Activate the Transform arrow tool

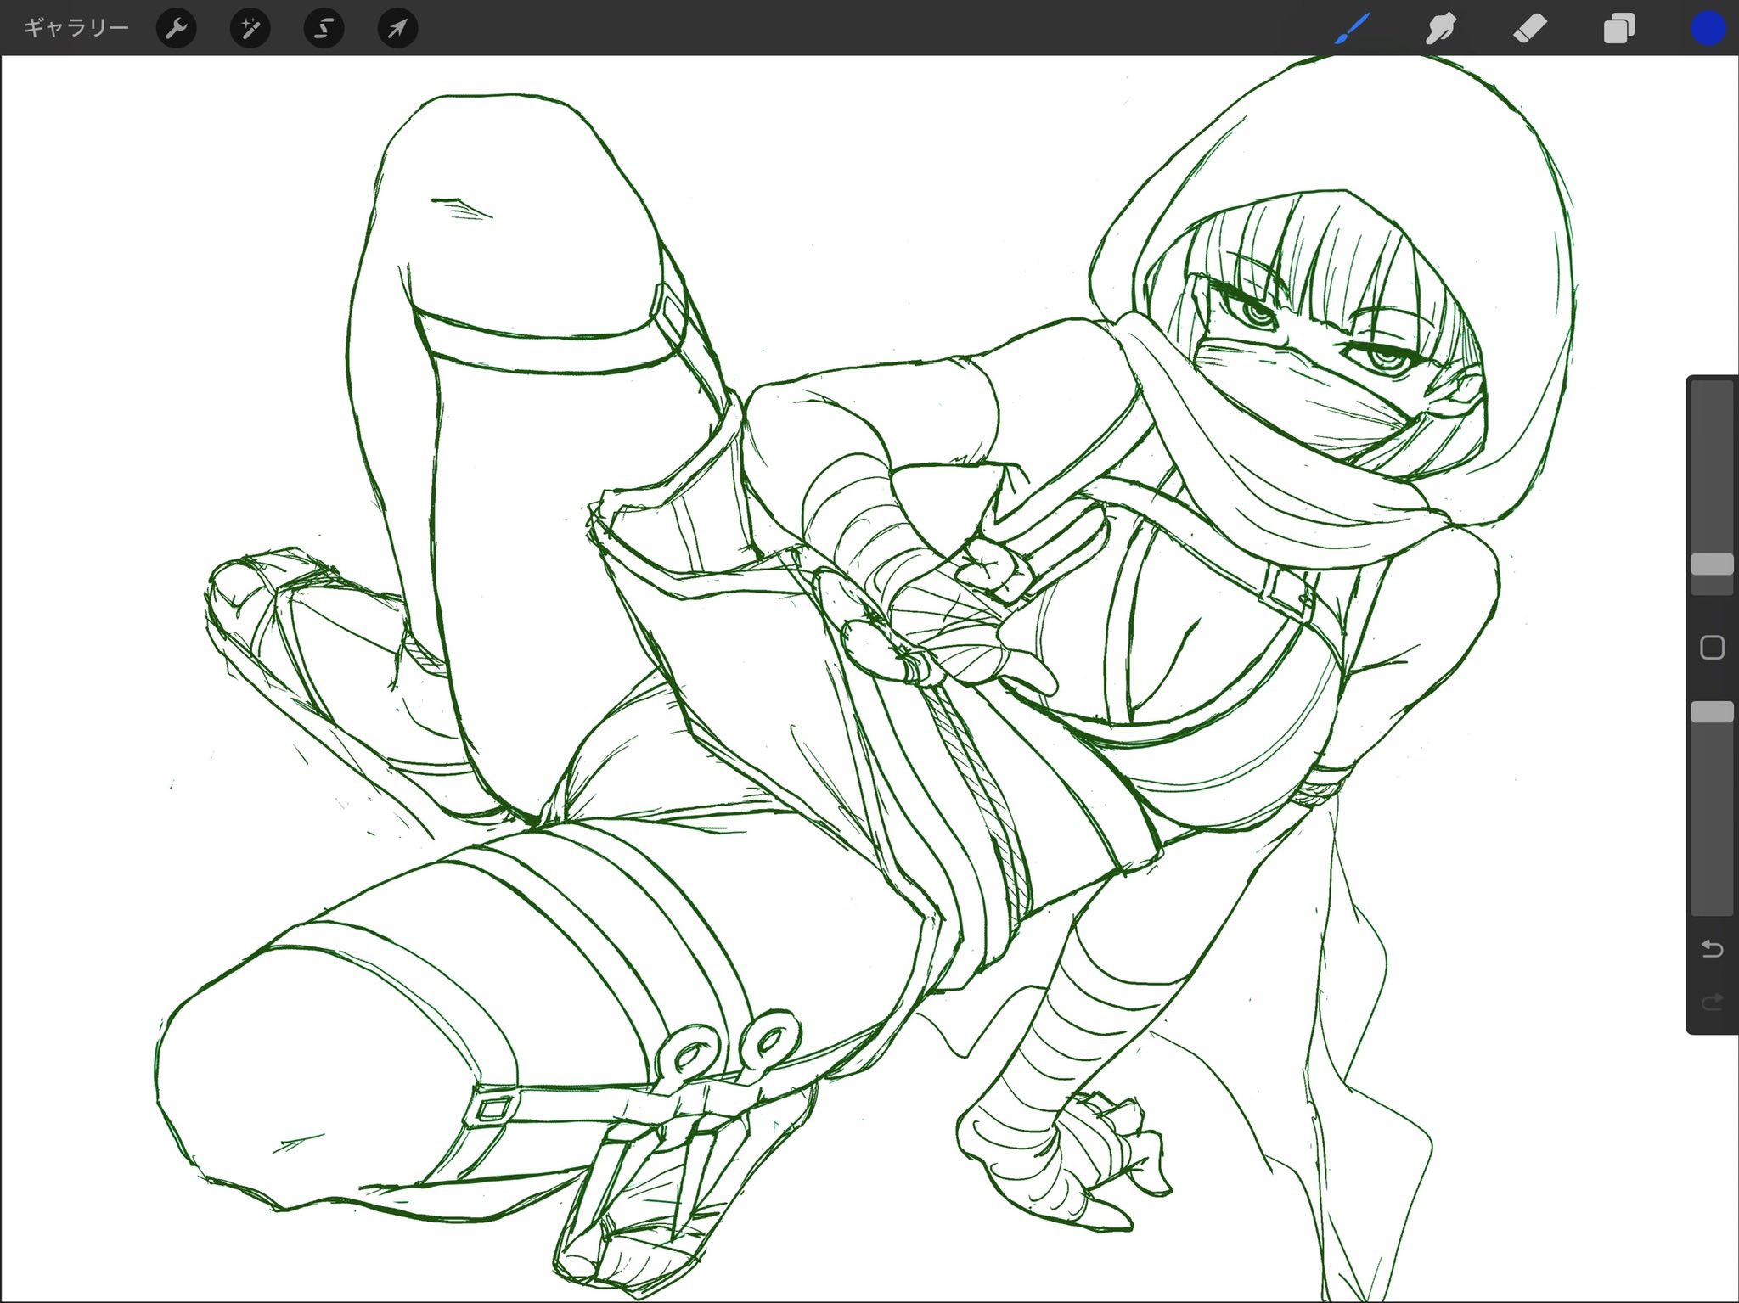tap(397, 30)
